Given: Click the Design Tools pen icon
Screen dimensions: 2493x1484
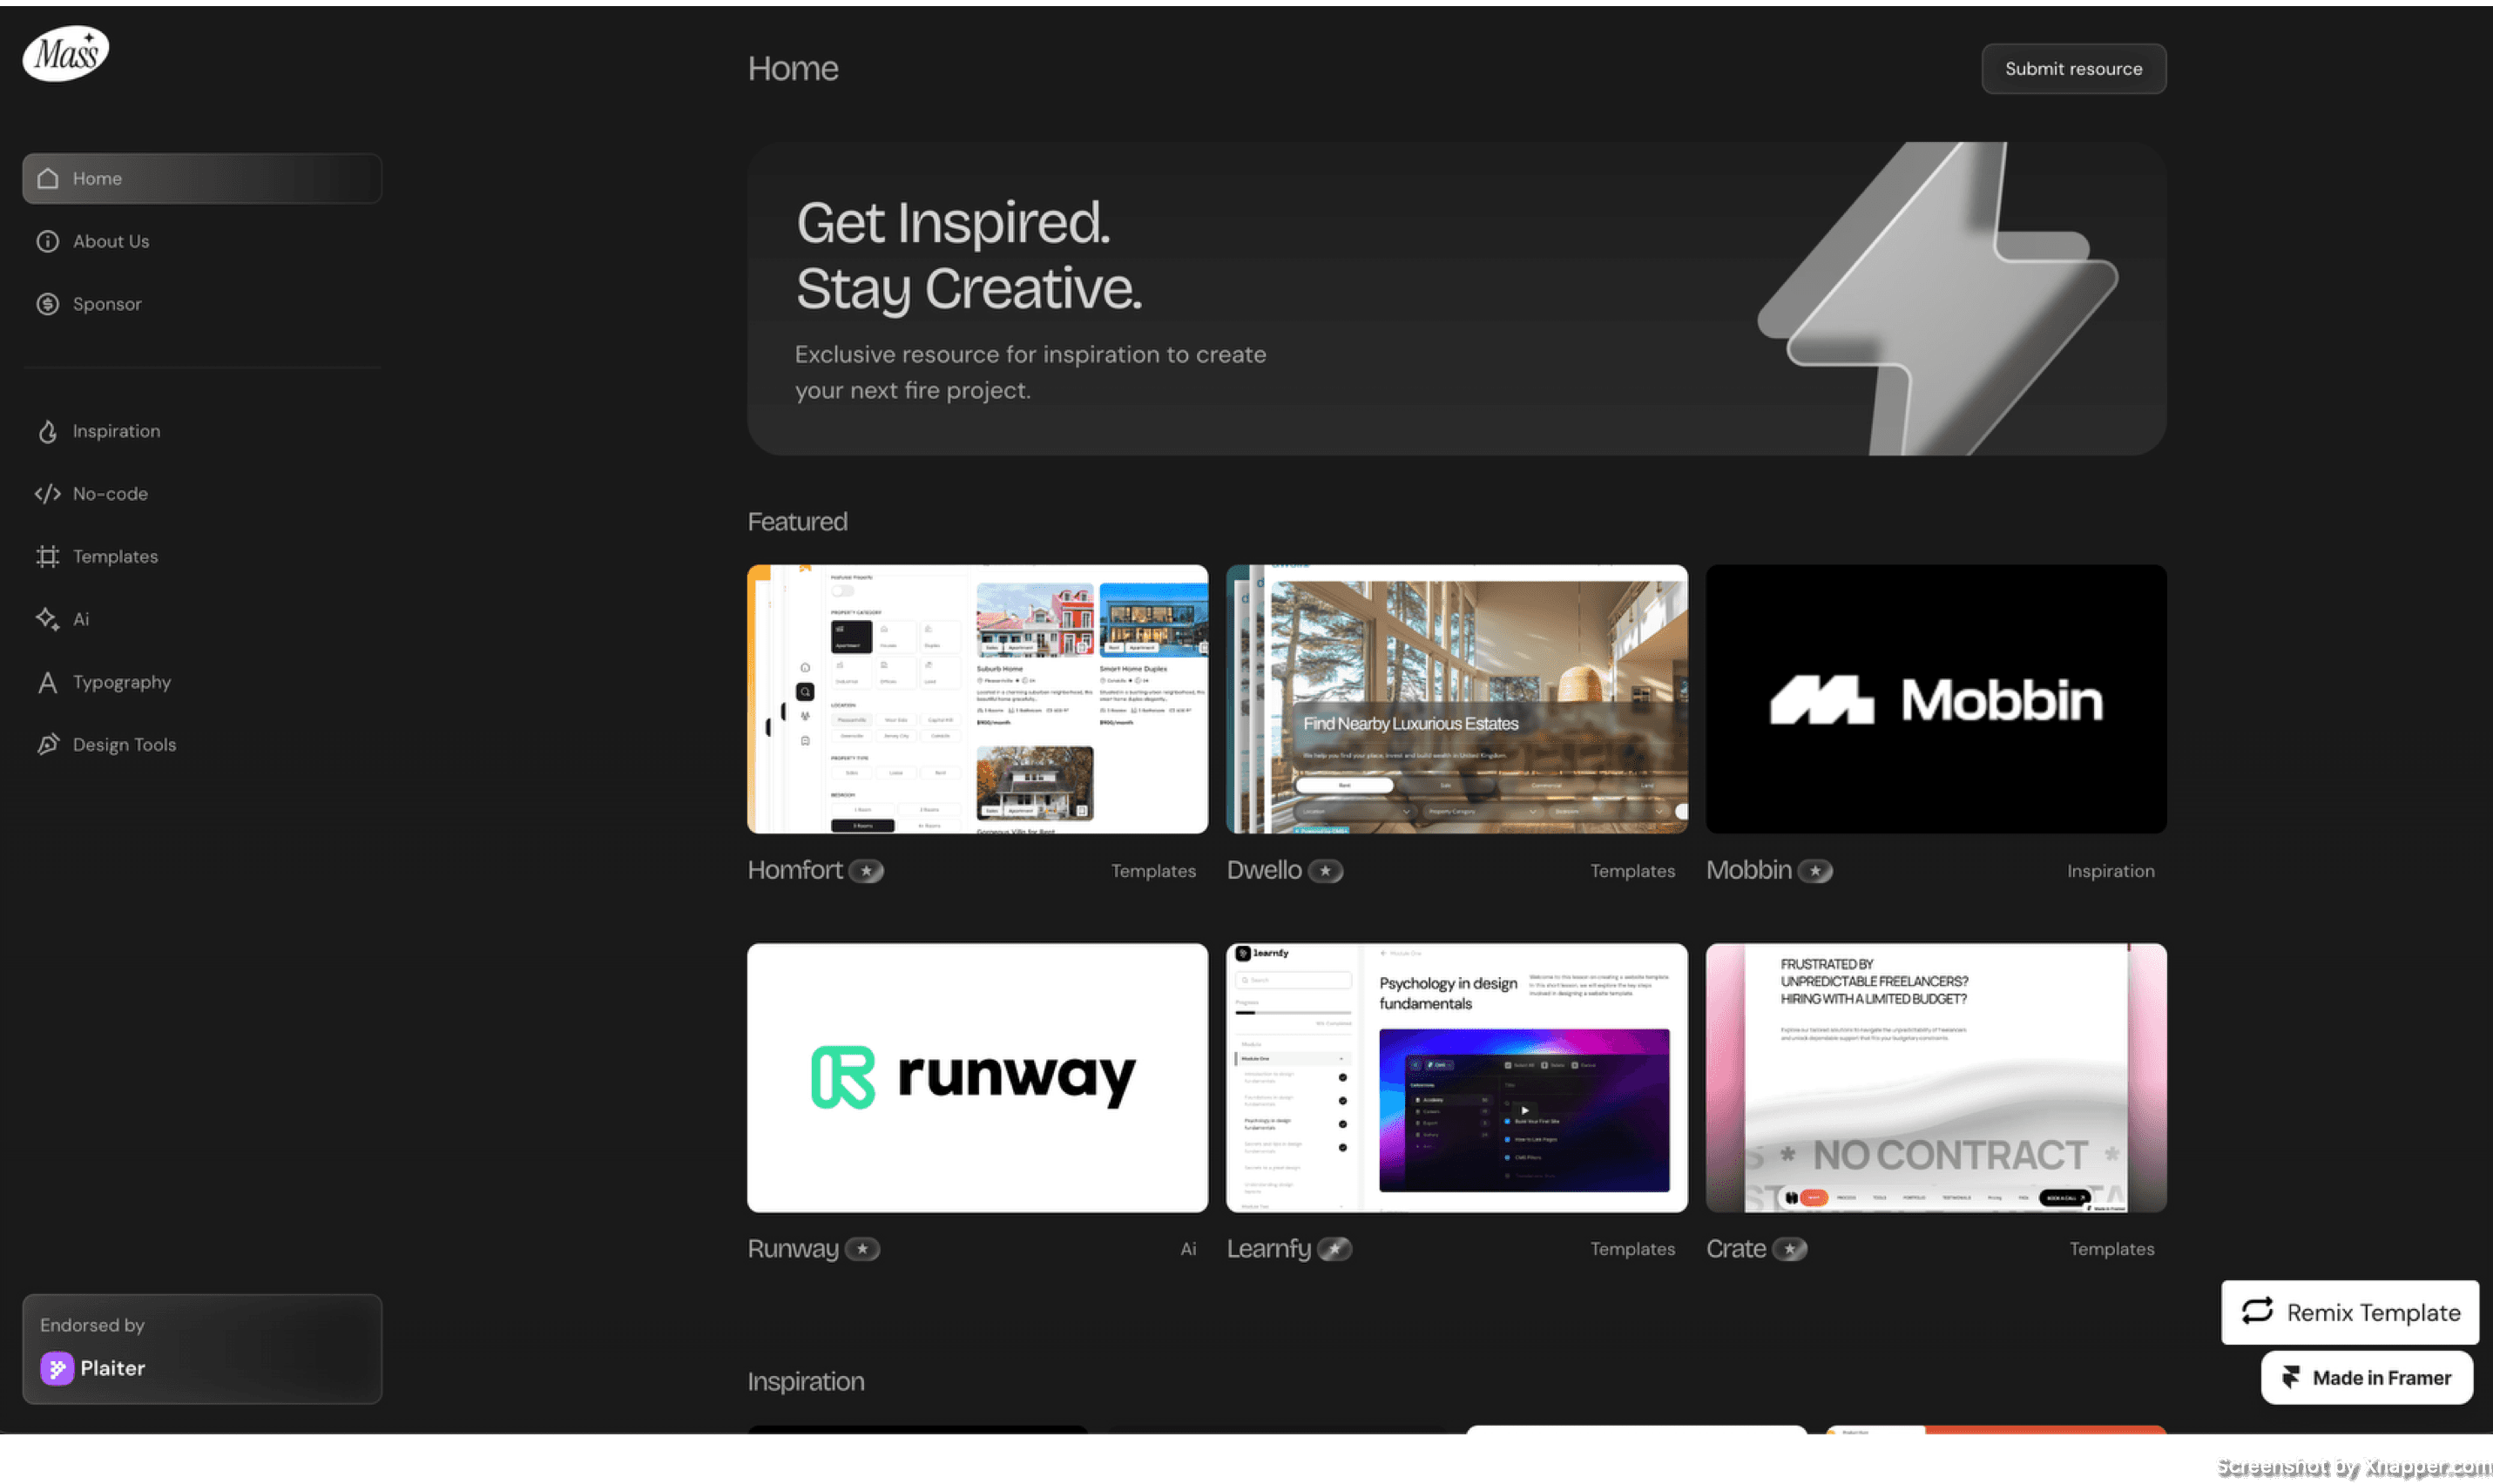Looking at the screenshot, I should tap(47, 744).
